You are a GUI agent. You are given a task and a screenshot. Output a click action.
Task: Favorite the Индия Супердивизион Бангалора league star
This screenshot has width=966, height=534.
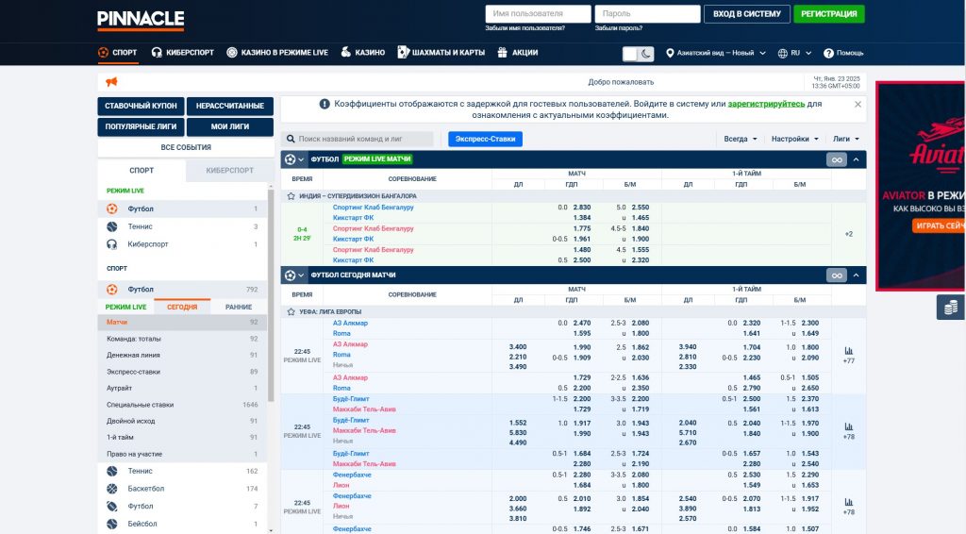tap(291, 196)
